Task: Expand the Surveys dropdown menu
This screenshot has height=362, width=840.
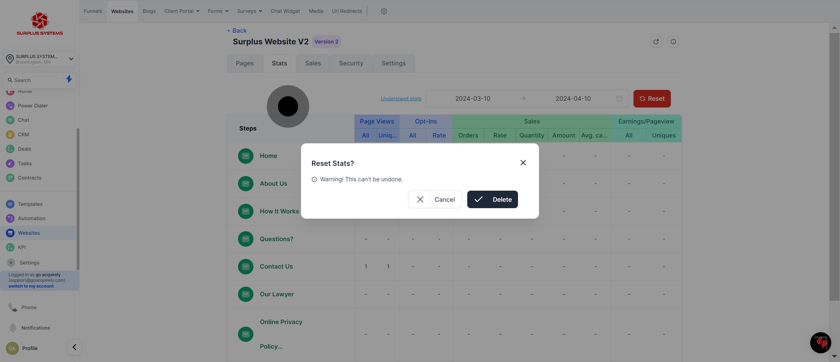Action: click(249, 11)
